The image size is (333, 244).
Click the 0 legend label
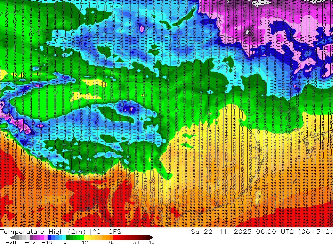point(65,242)
